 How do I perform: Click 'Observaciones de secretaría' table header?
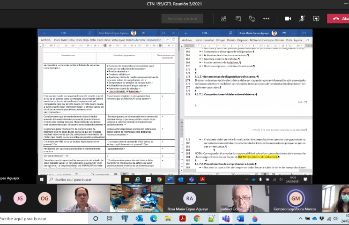click(165, 57)
